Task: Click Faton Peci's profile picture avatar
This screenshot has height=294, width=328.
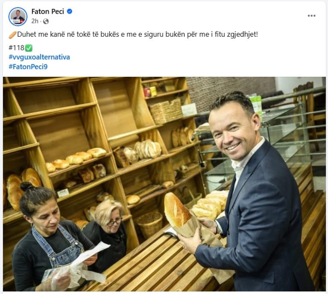Action: point(18,17)
